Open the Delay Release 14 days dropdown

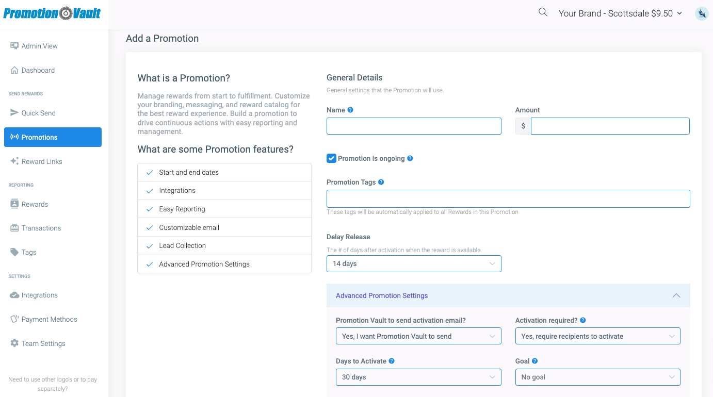(x=413, y=263)
